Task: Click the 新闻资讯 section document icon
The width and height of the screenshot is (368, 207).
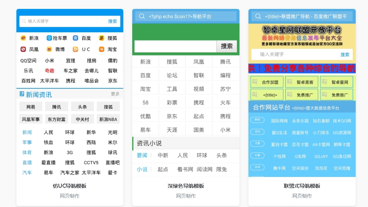Action: [22, 94]
